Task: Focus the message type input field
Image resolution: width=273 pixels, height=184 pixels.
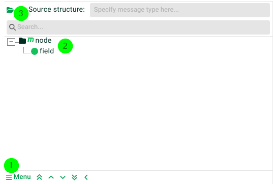Action: [180, 10]
